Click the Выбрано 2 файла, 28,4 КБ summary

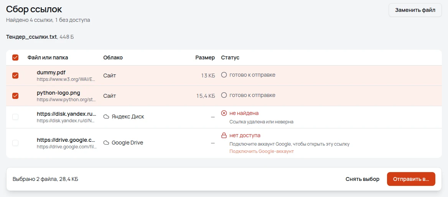(x=45, y=179)
